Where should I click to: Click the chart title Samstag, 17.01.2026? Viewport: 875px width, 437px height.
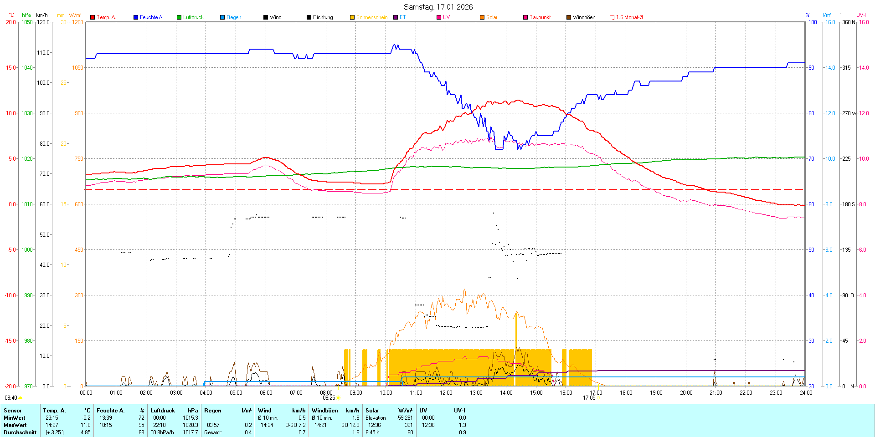pos(438,7)
